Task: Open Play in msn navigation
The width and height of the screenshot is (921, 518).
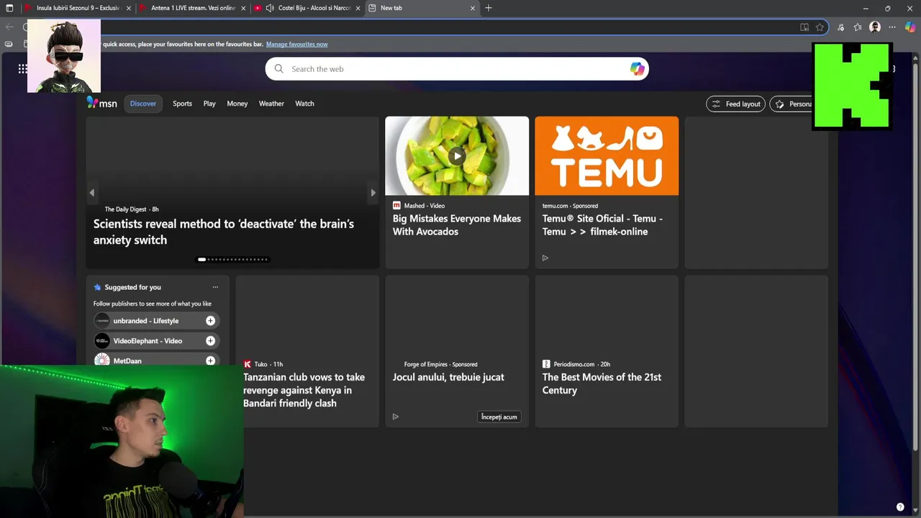Action: [x=209, y=104]
